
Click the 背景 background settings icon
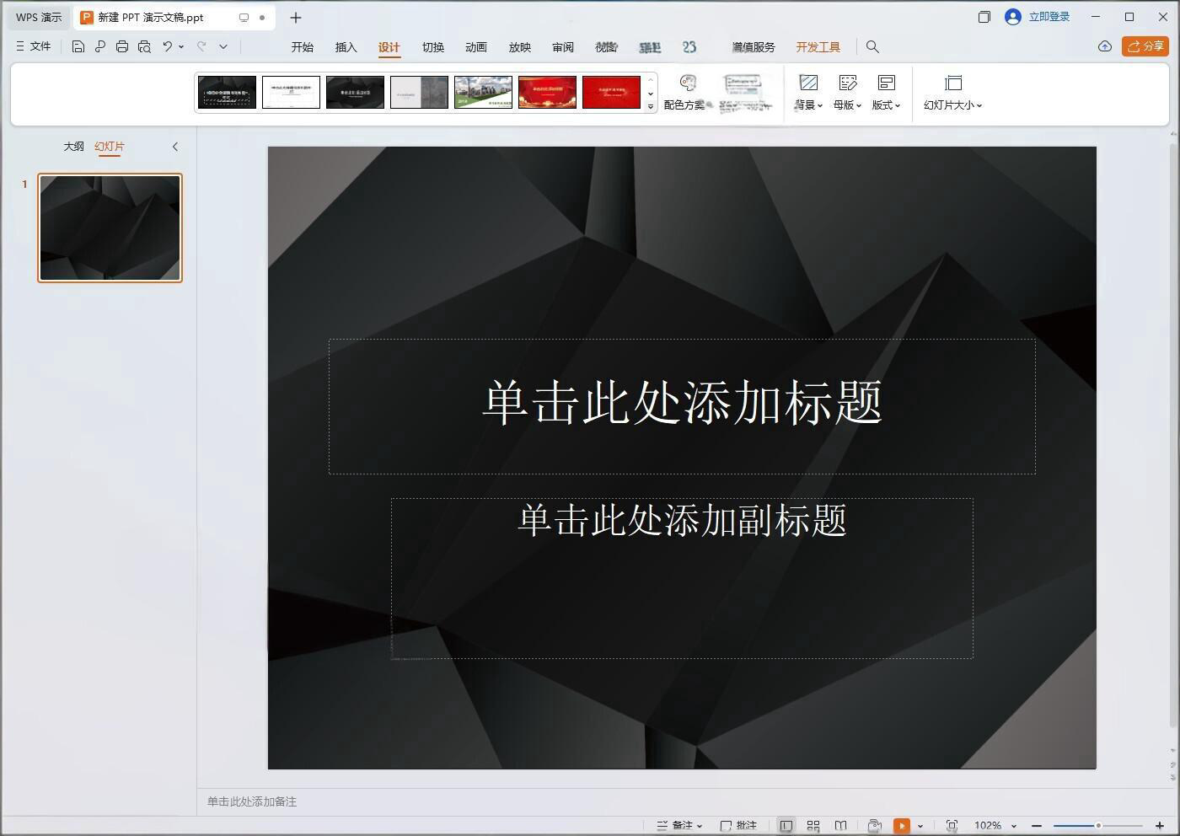807,91
